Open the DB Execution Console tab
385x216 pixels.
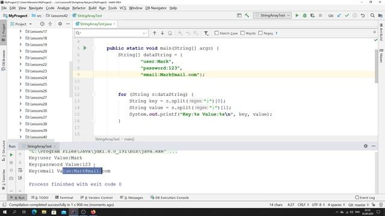[x=170, y=197]
